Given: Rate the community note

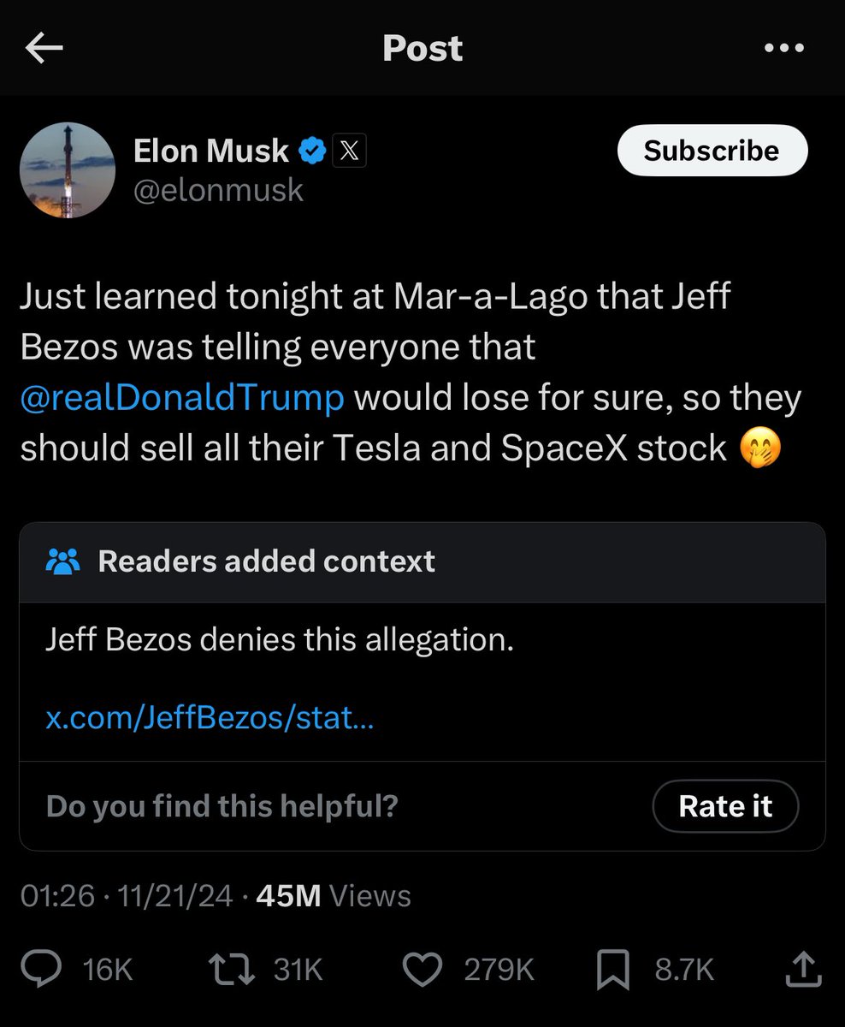Looking at the screenshot, I should point(725,806).
